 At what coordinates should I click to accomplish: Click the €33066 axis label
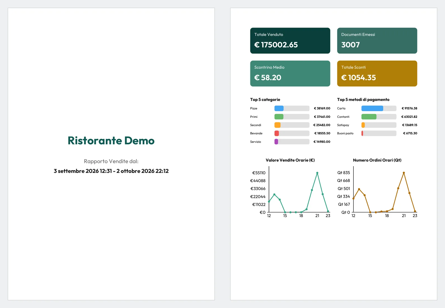click(258, 188)
